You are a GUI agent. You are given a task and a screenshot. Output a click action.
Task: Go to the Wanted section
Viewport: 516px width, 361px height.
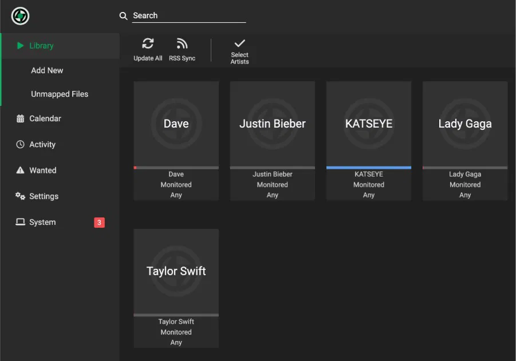tap(42, 170)
